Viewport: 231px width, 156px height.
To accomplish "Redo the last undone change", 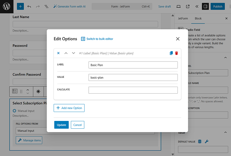I will pyautogui.click(x=38, y=7).
